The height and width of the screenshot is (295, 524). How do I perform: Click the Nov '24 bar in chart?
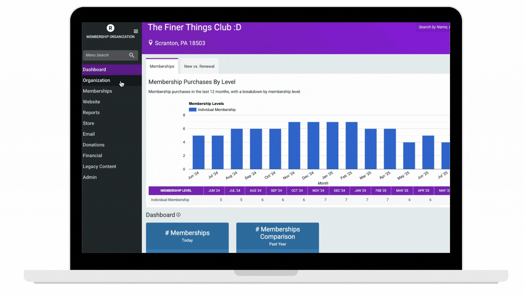click(294, 145)
